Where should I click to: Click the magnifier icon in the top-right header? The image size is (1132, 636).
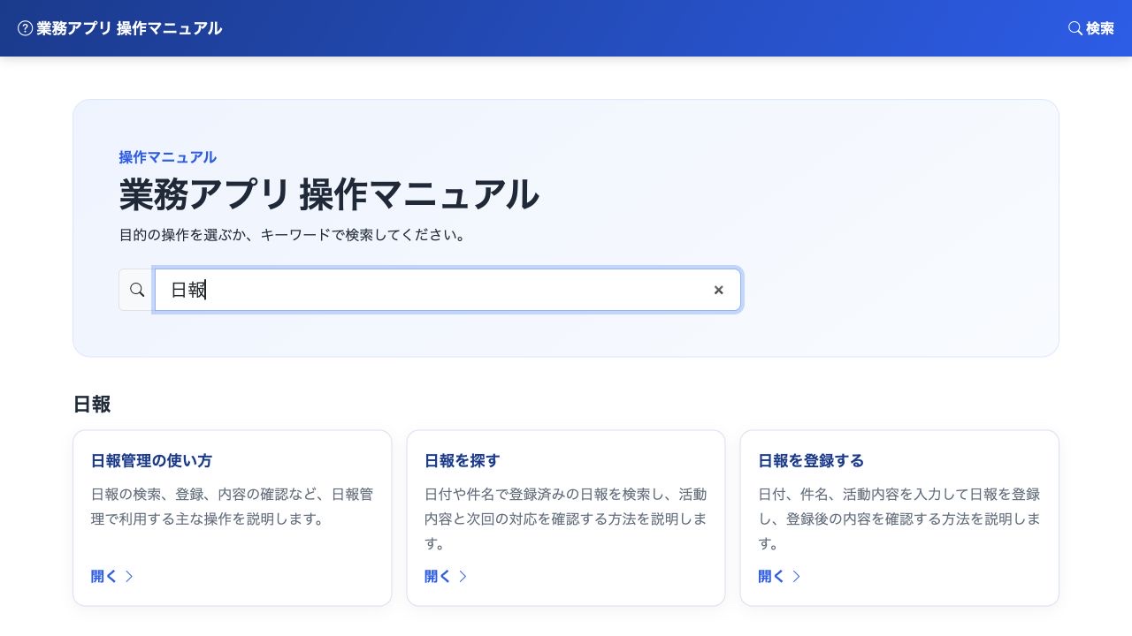pyautogui.click(x=1075, y=28)
